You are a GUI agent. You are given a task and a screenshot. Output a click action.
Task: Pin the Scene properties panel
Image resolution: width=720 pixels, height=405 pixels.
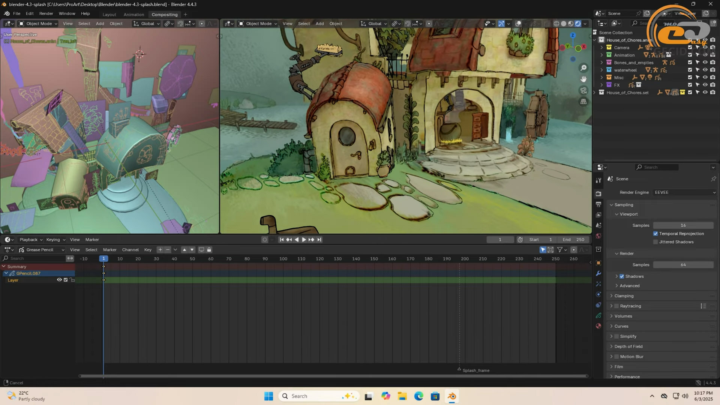coord(713,179)
